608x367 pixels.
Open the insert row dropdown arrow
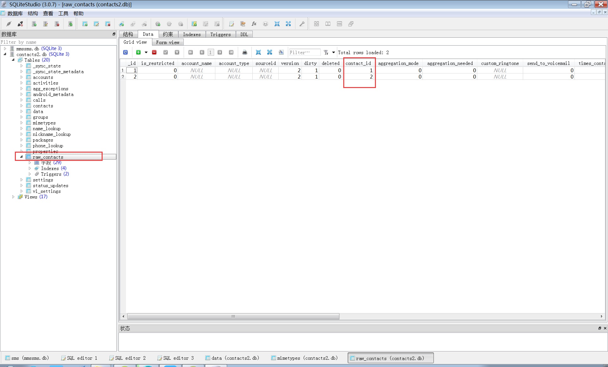[x=146, y=52]
